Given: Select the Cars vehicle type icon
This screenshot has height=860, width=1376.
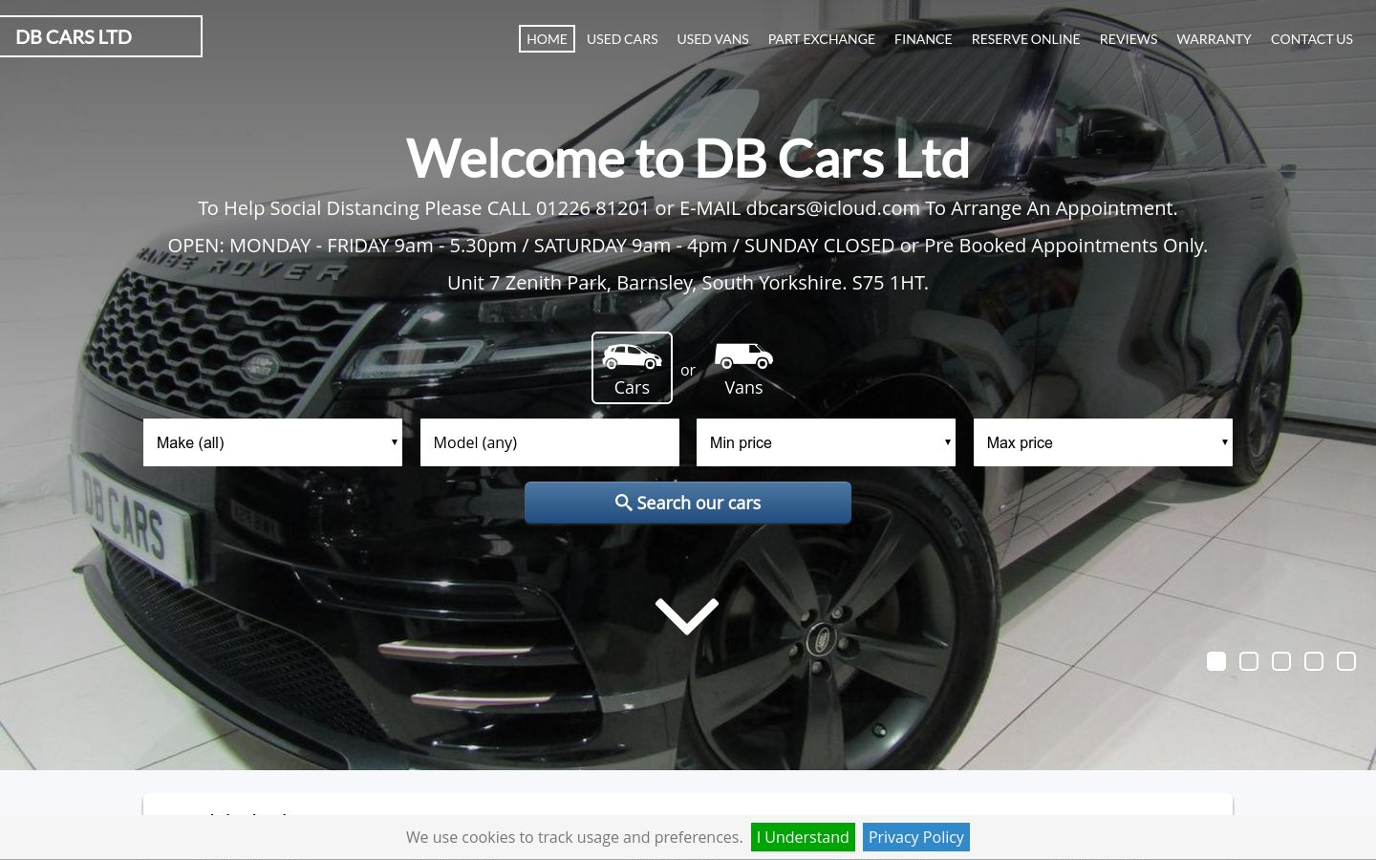Looking at the screenshot, I should pyautogui.click(x=632, y=368).
